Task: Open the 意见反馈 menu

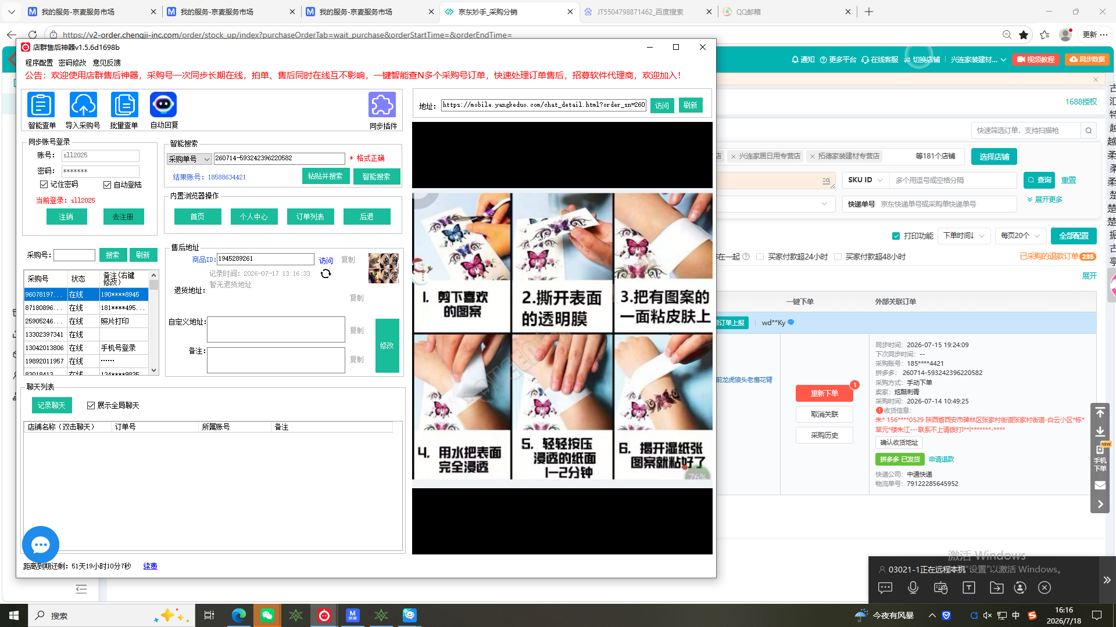Action: point(107,63)
